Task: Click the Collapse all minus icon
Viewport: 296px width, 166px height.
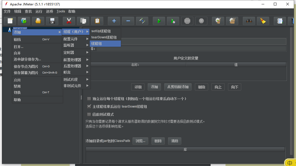Action: [x=128, y=21]
